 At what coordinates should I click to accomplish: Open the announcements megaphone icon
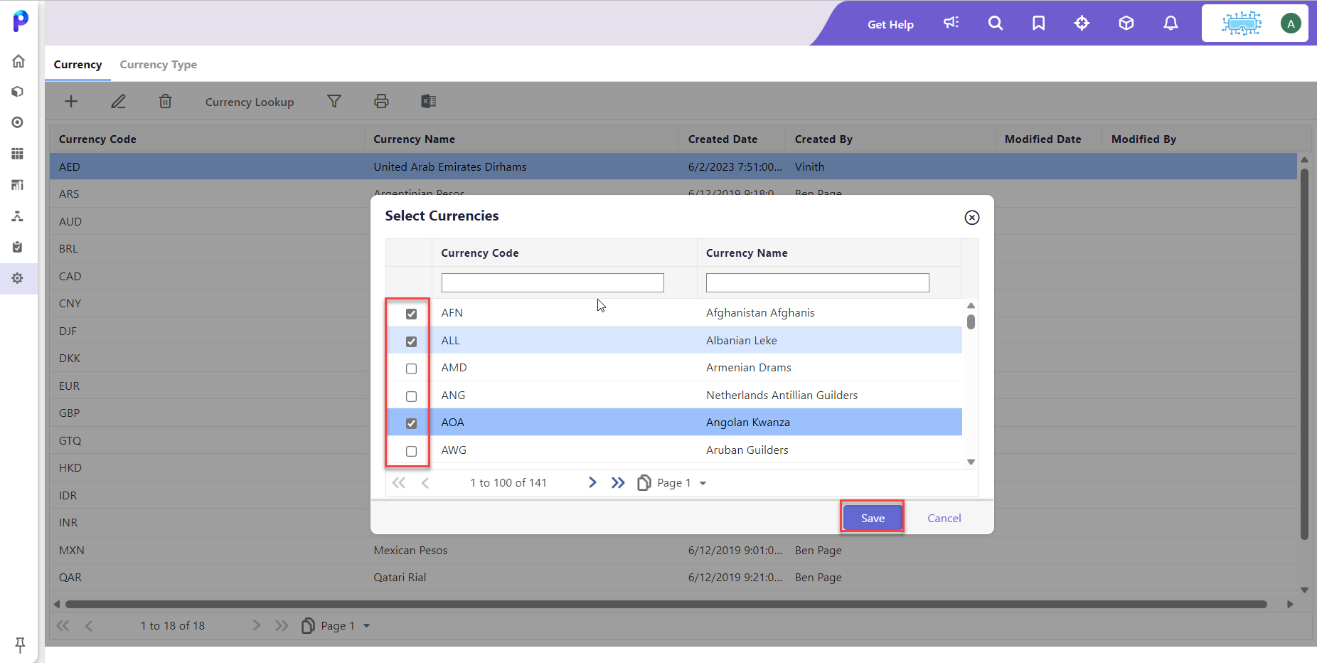point(951,23)
